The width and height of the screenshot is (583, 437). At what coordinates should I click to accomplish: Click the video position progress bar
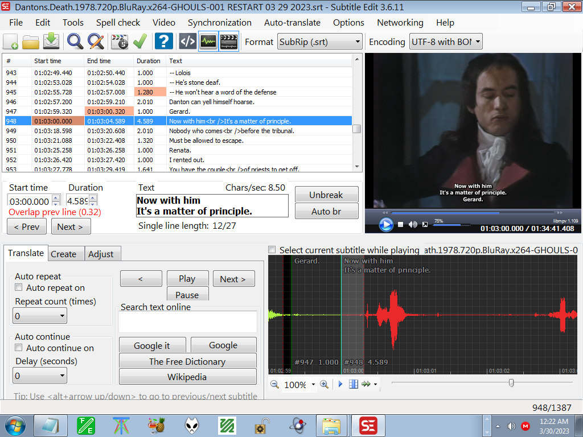[473, 213]
